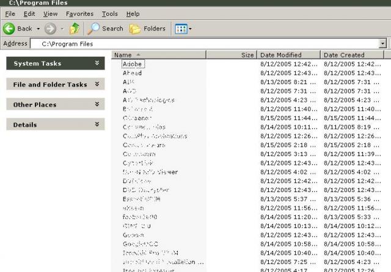
Task: Open the Tools menu
Action: coord(109,14)
